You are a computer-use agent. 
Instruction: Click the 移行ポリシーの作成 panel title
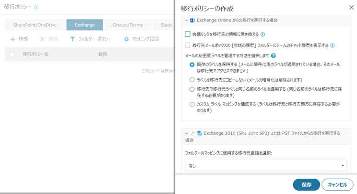coord(207,9)
